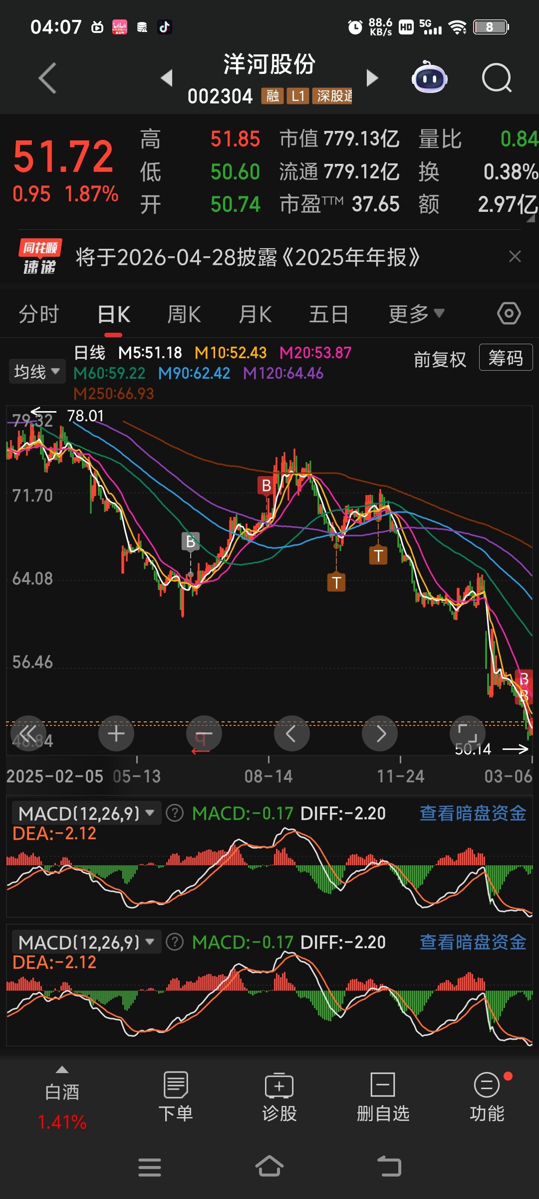Viewport: 539px width, 1199px height.
Task: Go to Android home screen
Action: click(x=269, y=1167)
